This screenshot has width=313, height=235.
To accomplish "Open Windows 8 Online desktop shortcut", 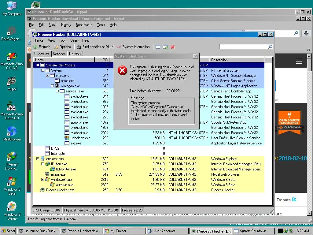I will click(12, 211).
